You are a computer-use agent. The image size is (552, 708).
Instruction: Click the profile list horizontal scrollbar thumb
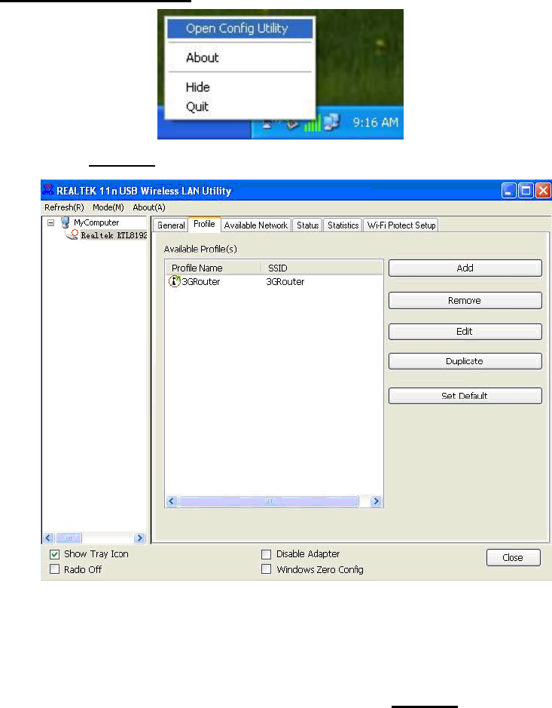[268, 501]
